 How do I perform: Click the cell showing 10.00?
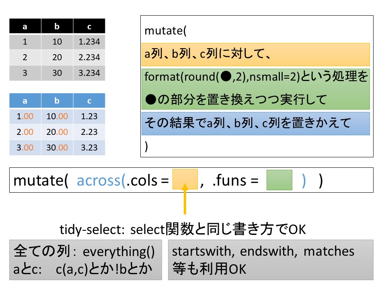57,117
